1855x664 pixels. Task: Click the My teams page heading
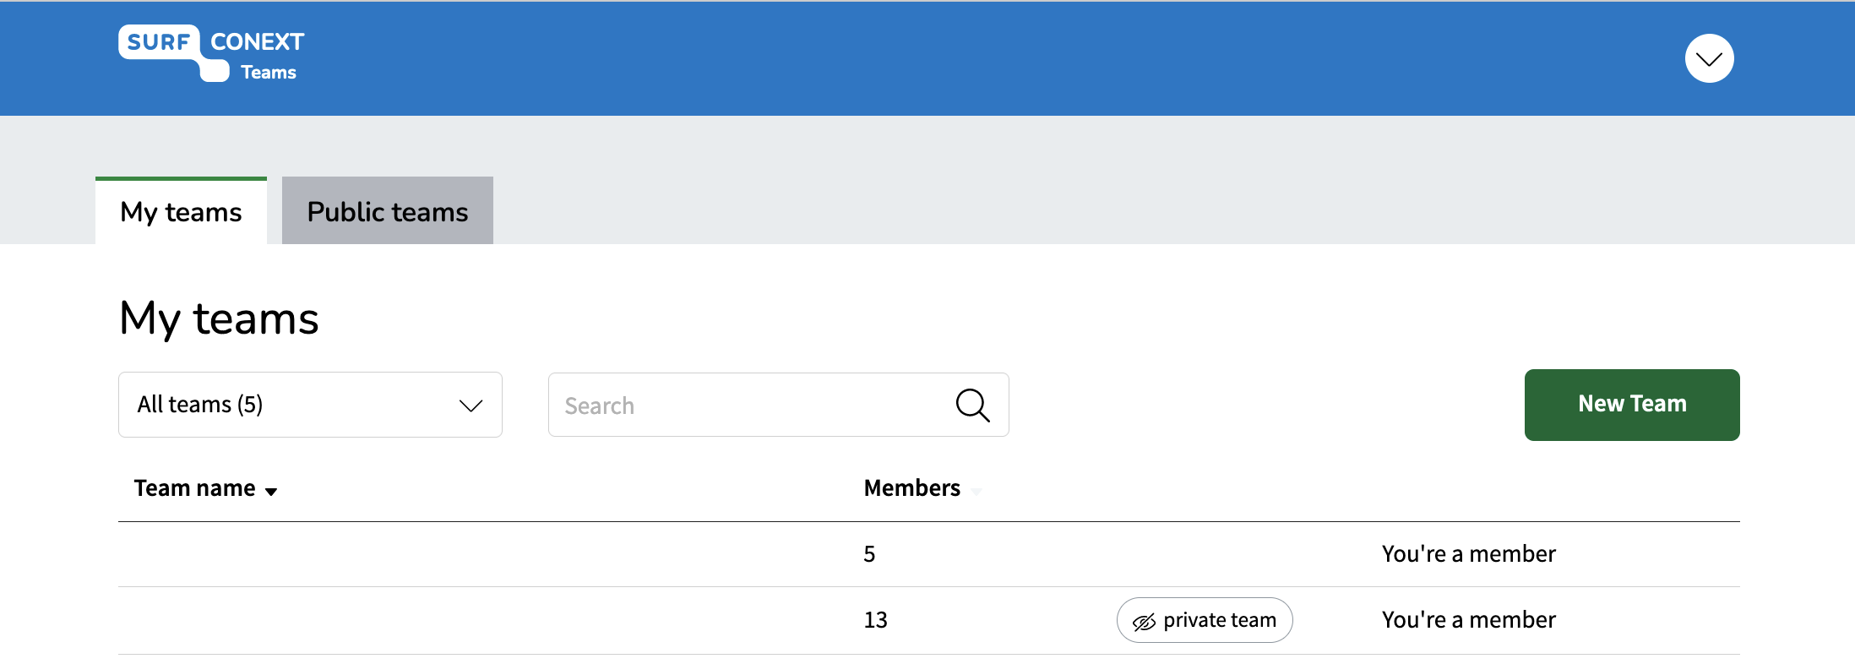point(219,318)
